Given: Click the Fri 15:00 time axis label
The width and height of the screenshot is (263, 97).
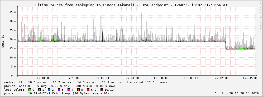Looking at the screenshot, I should pyautogui.click(x=250, y=78).
